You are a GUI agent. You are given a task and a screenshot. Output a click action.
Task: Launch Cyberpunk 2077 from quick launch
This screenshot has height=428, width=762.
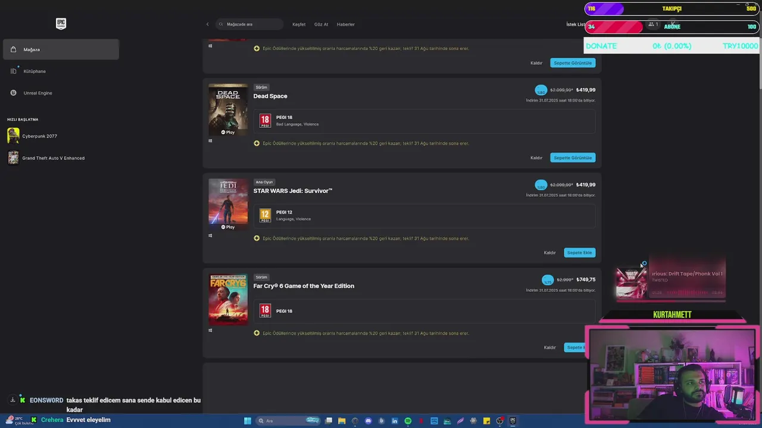click(x=33, y=136)
